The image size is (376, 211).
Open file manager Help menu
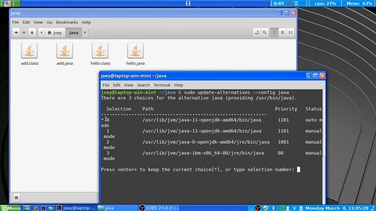(x=86, y=22)
